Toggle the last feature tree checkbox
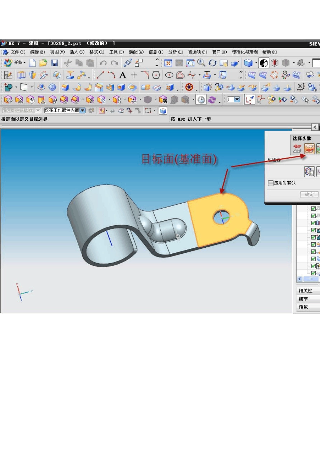 tap(313, 273)
